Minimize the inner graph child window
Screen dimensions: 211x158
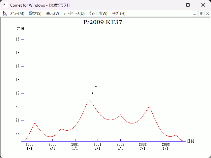click(195, 13)
